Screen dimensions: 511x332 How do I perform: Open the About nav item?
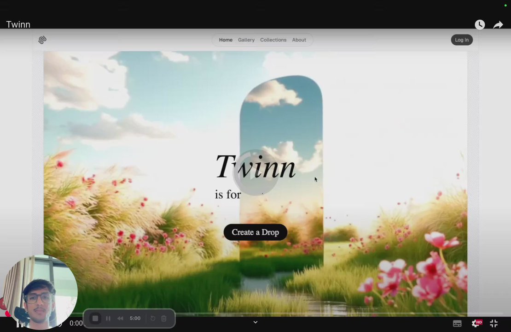point(299,40)
